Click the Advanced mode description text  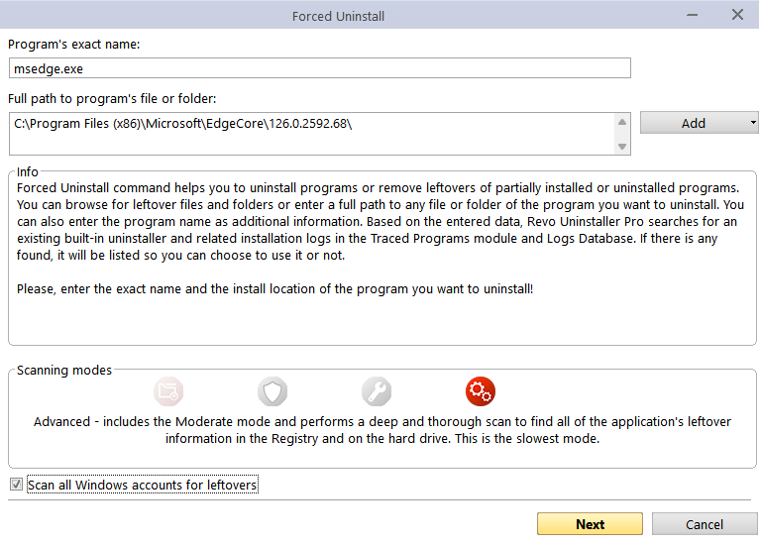(x=381, y=430)
